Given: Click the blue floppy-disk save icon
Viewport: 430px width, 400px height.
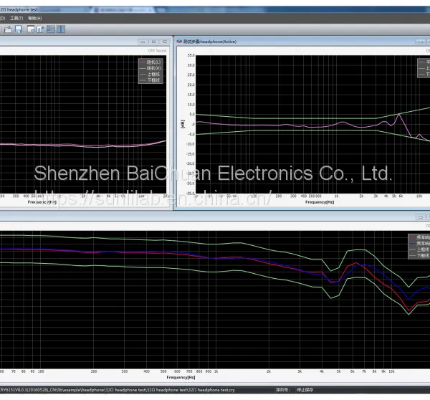Looking at the screenshot, I should tap(19, 29).
